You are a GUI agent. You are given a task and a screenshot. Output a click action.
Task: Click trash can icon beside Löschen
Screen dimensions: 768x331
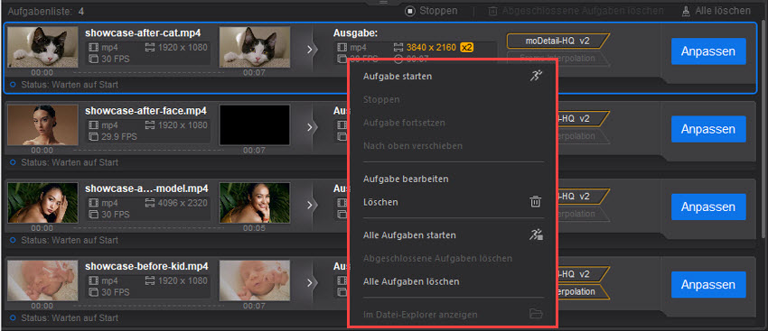click(x=536, y=201)
